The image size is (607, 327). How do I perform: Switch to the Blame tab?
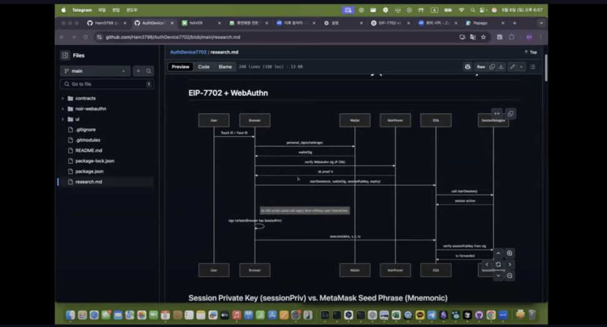[225, 67]
